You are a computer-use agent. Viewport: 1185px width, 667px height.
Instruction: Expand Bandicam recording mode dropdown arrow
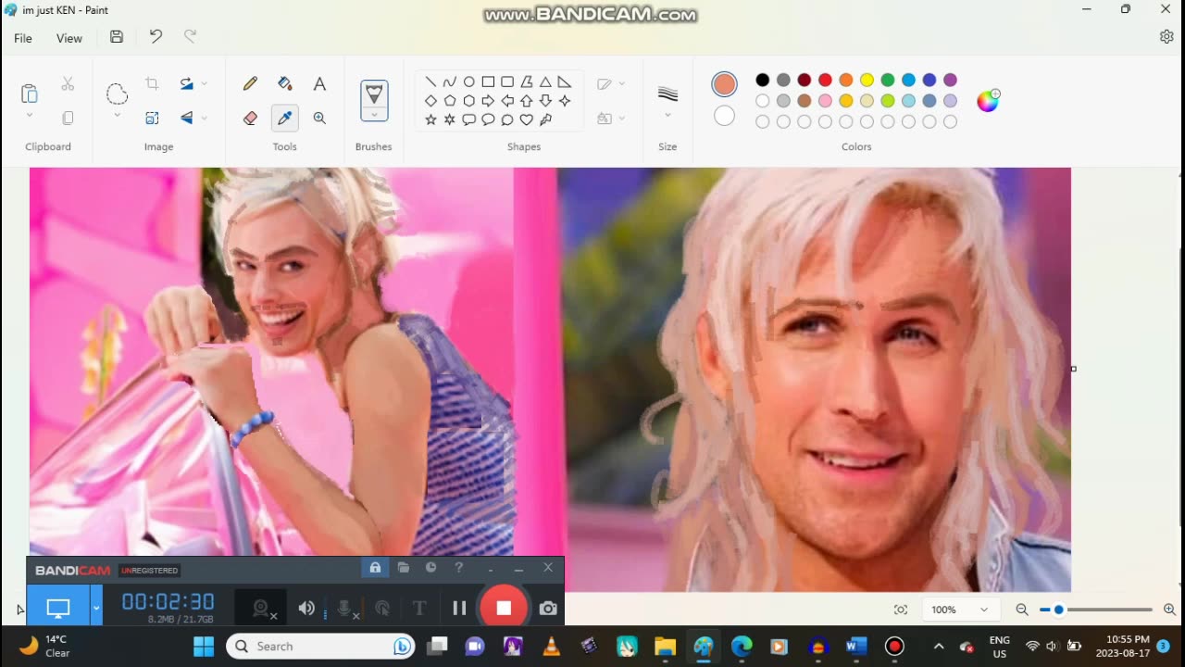[x=96, y=608]
